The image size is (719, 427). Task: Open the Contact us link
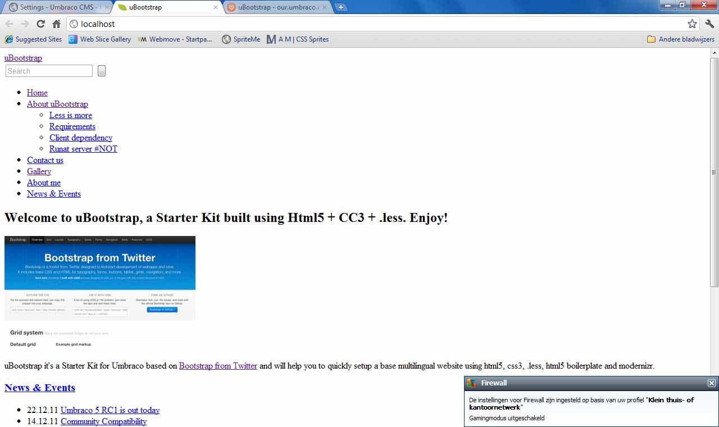point(45,160)
